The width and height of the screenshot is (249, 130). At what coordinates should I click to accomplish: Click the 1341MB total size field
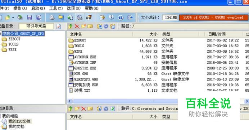pyautogui.click(x=170, y=18)
